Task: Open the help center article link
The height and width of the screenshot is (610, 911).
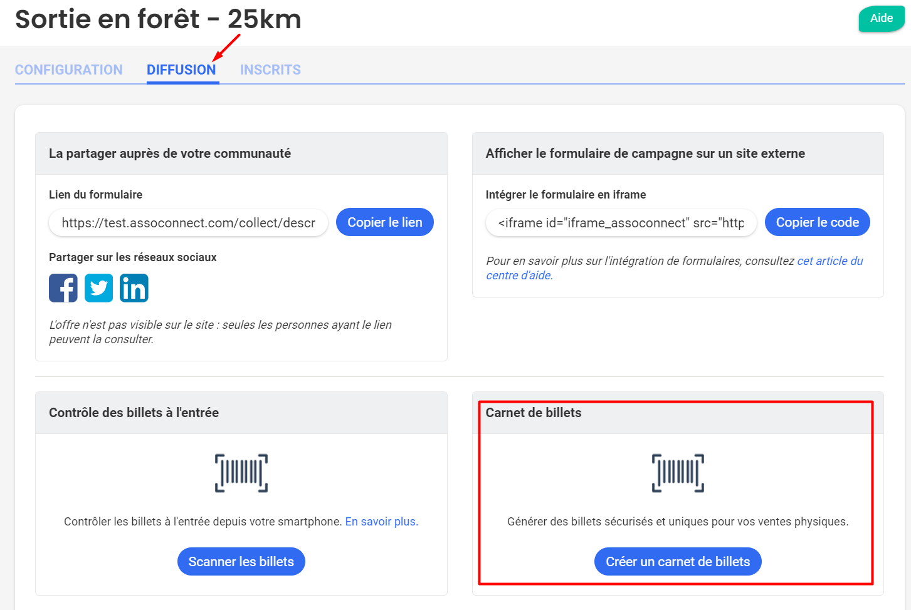Action: (829, 261)
